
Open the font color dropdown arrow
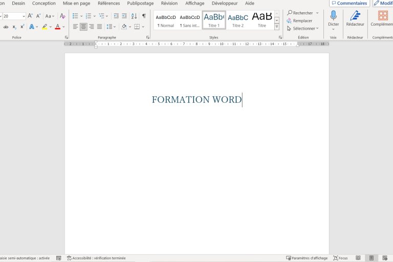(x=63, y=27)
